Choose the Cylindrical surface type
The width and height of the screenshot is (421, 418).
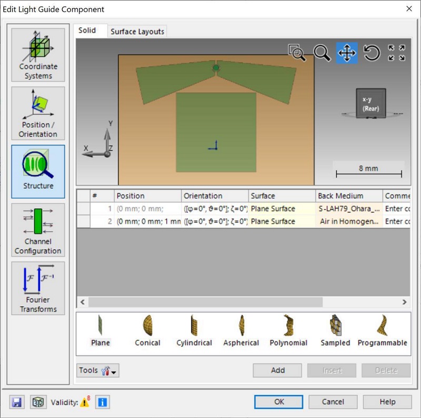[194, 331]
